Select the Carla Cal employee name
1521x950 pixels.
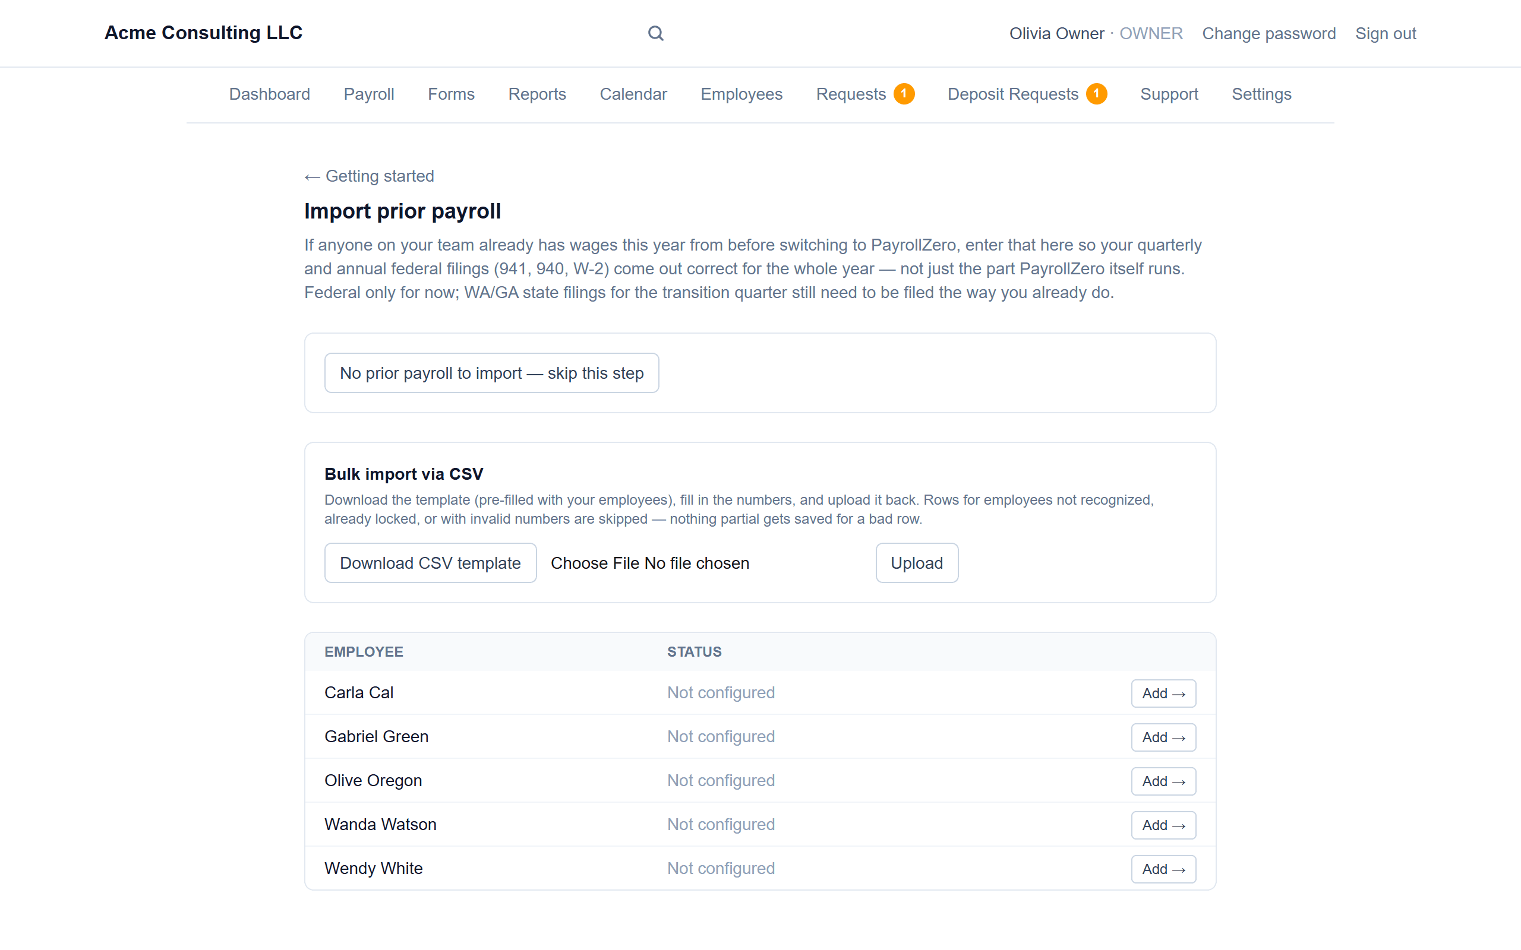tap(359, 692)
